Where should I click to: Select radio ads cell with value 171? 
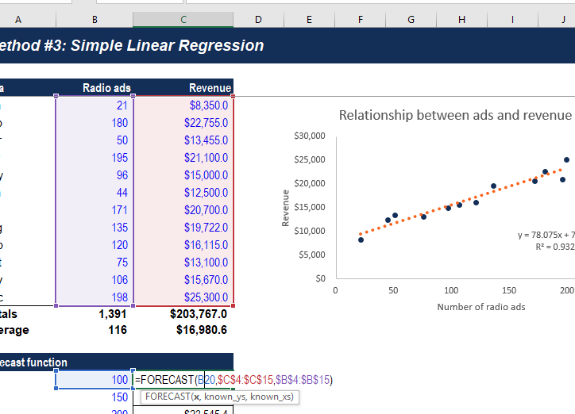click(x=95, y=210)
